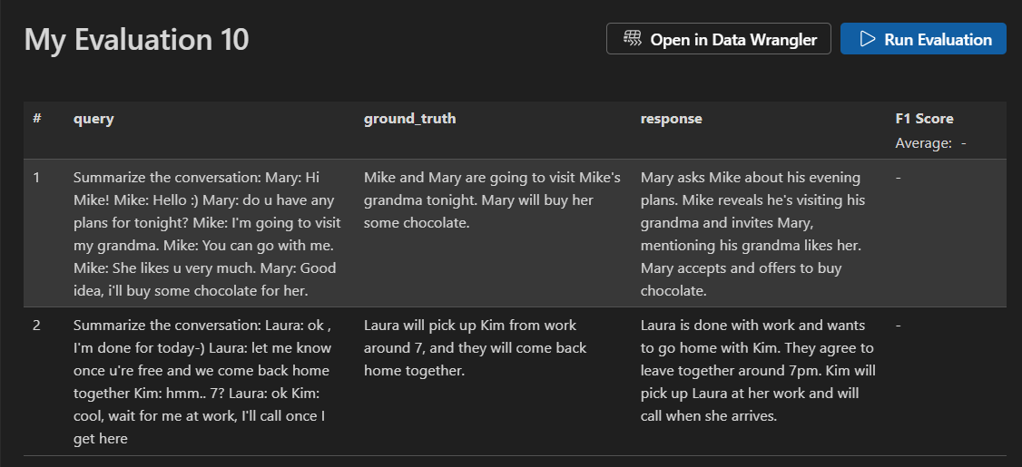Click the My Evaluation 10 title
The height and width of the screenshot is (467, 1022).
[x=136, y=40]
